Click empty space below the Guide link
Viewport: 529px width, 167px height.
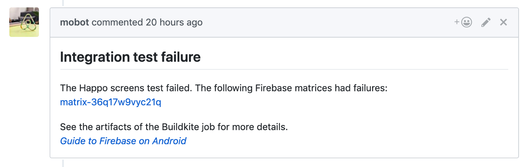pos(284,152)
